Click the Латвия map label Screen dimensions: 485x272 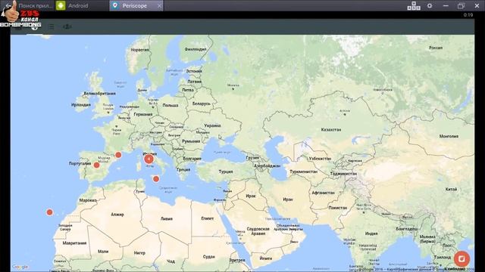click(195, 82)
